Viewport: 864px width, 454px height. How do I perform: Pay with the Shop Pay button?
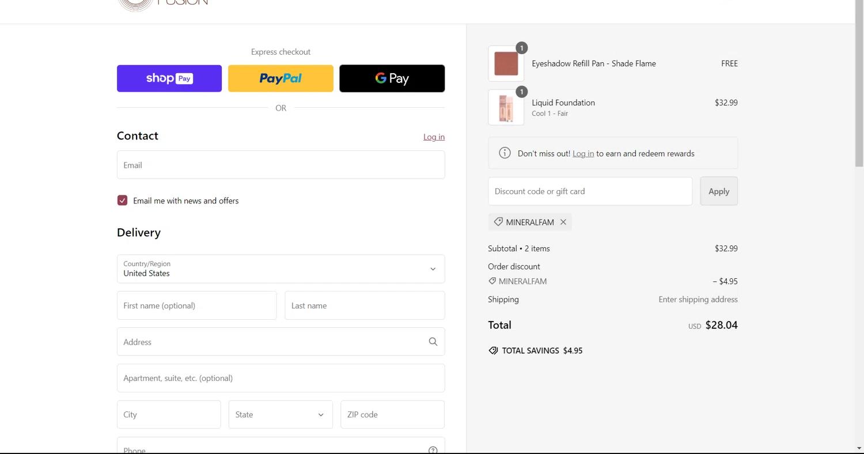169,78
